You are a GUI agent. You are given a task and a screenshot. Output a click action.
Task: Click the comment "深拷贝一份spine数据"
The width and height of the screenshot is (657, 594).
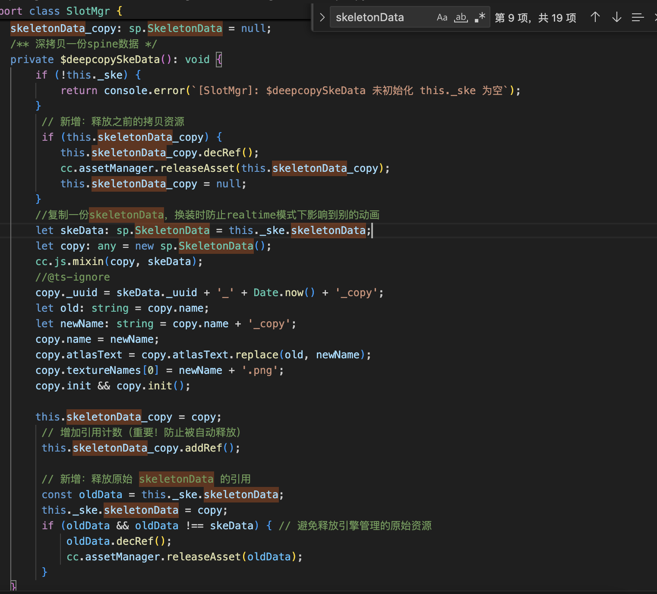[87, 44]
